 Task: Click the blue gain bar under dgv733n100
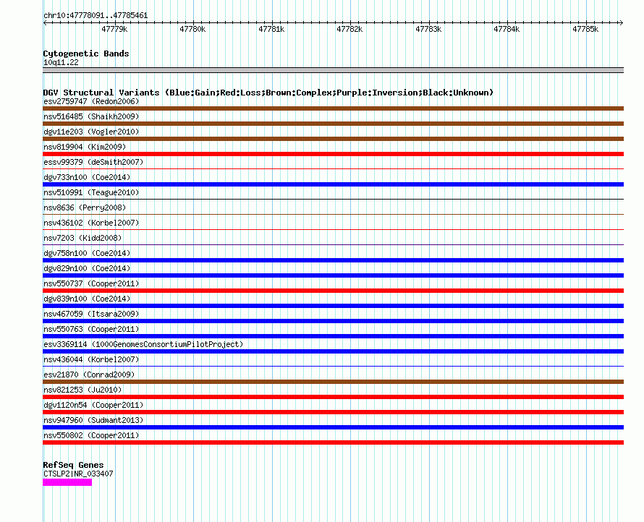333,184
